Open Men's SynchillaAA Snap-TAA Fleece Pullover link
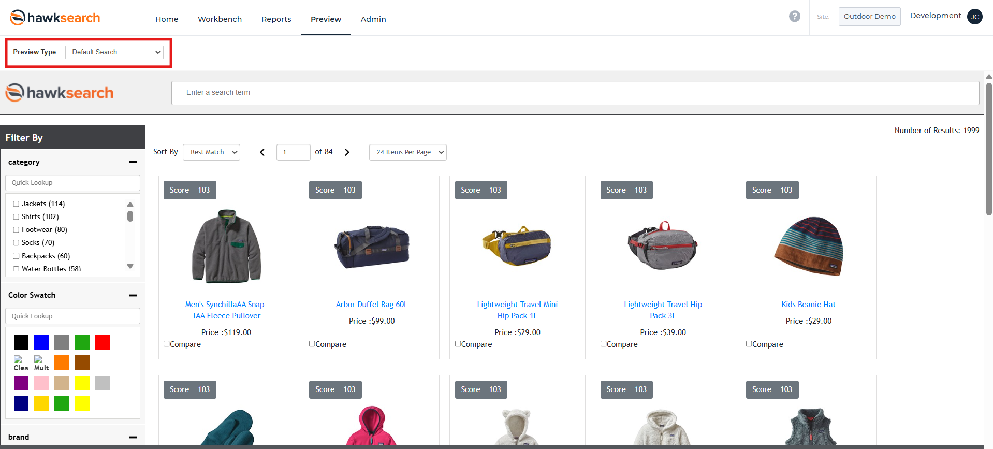 point(226,310)
